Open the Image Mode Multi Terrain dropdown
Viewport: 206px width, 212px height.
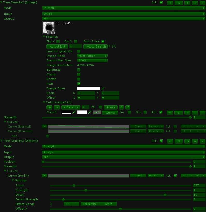click(92, 56)
